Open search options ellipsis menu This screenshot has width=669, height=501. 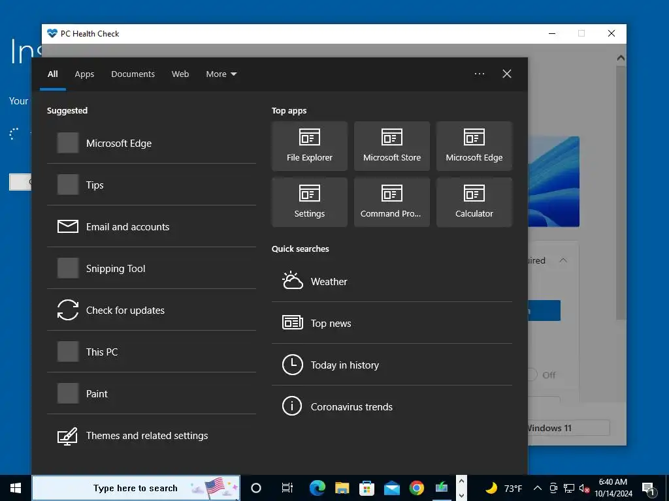pos(480,74)
